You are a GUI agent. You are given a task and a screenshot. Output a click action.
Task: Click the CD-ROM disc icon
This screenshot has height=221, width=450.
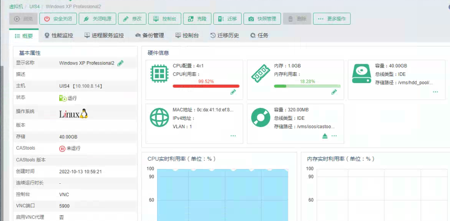click(x=261, y=118)
